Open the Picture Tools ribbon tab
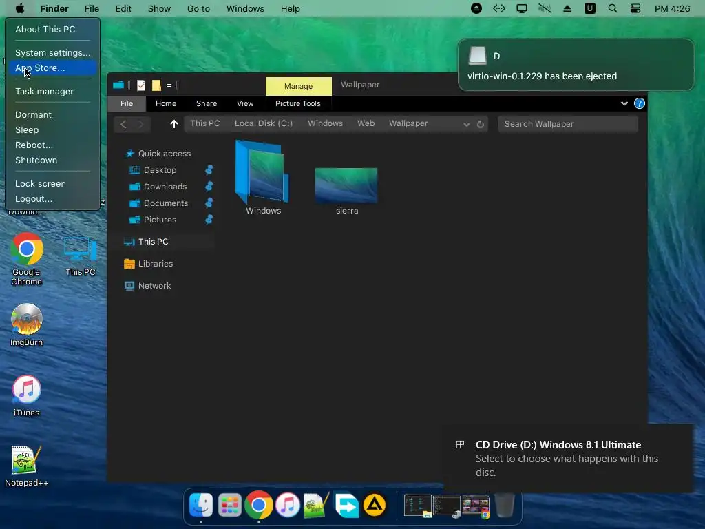Image resolution: width=705 pixels, height=529 pixels. tap(298, 103)
